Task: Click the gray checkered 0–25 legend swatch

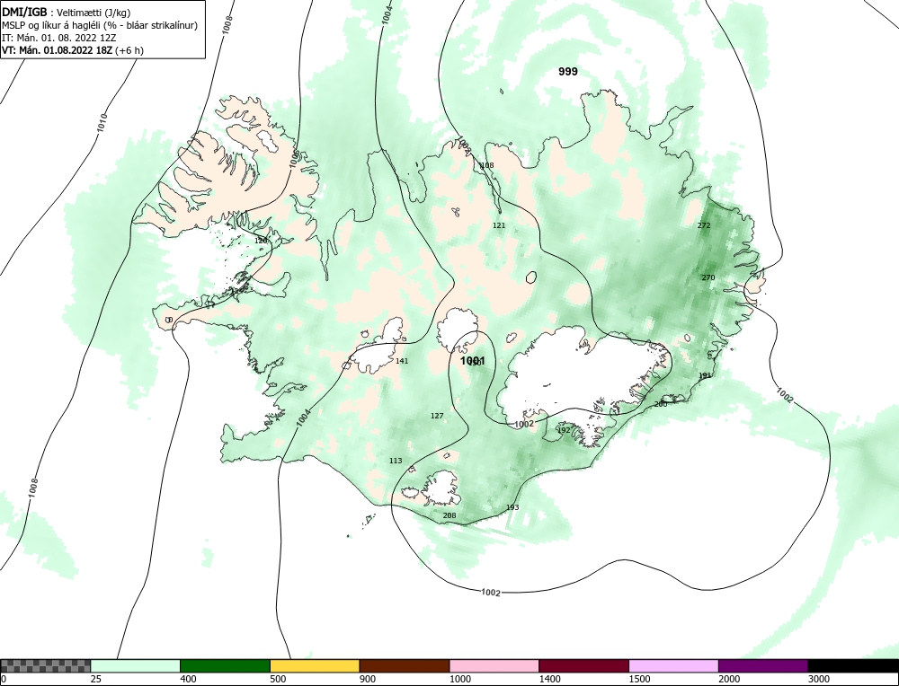Action: click(x=45, y=666)
